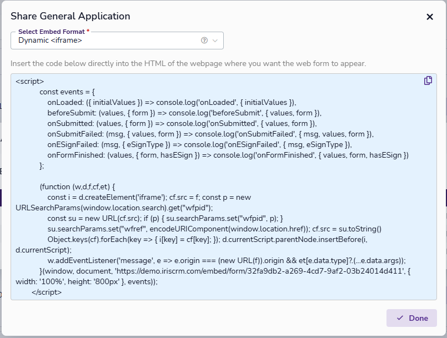Viewport: 447px width, 338px height.
Task: Click the onFormFinished handler code line
Action: (x=228, y=155)
